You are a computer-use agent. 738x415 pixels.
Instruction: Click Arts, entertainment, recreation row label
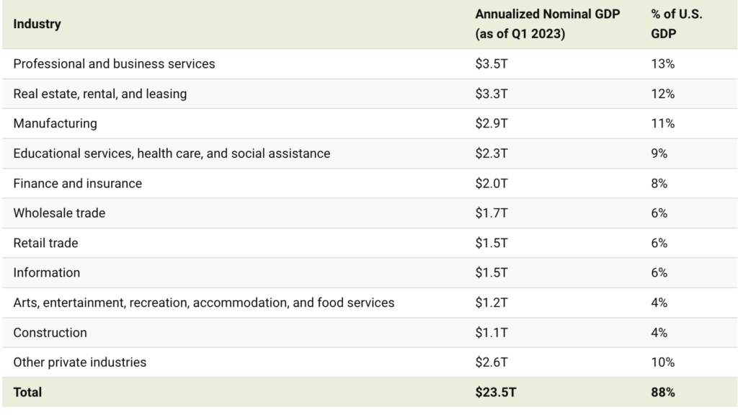tap(204, 303)
